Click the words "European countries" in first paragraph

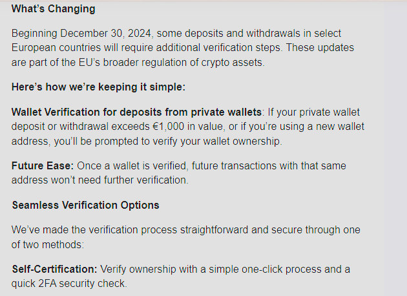[x=56, y=48]
